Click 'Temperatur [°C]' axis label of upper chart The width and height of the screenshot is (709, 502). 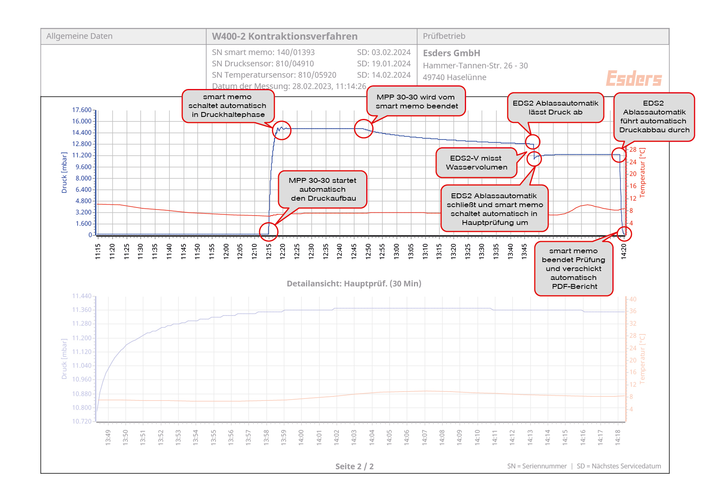[x=642, y=173]
